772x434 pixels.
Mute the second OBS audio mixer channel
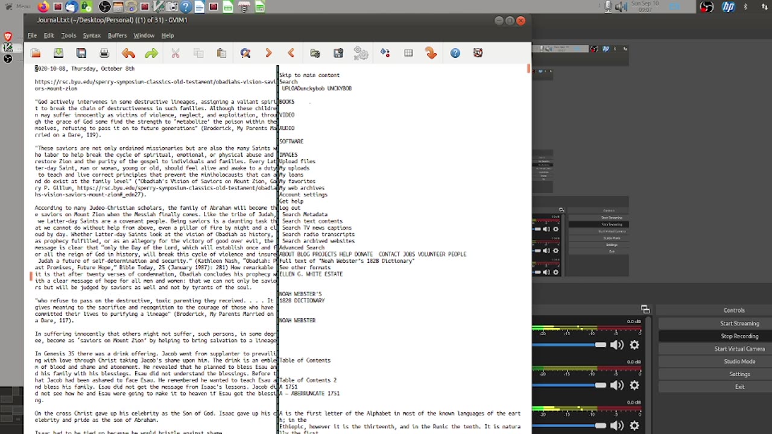coord(616,385)
